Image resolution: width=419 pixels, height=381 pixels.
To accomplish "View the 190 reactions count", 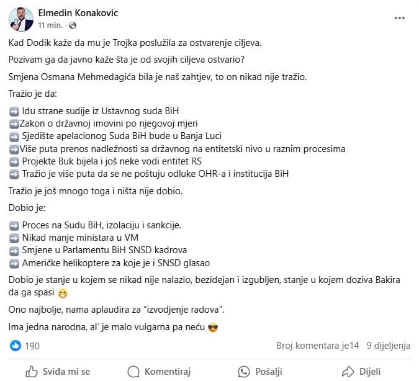I will point(32,346).
